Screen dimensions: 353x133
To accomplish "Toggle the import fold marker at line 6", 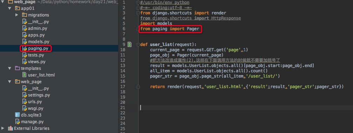I will [x=138, y=29].
